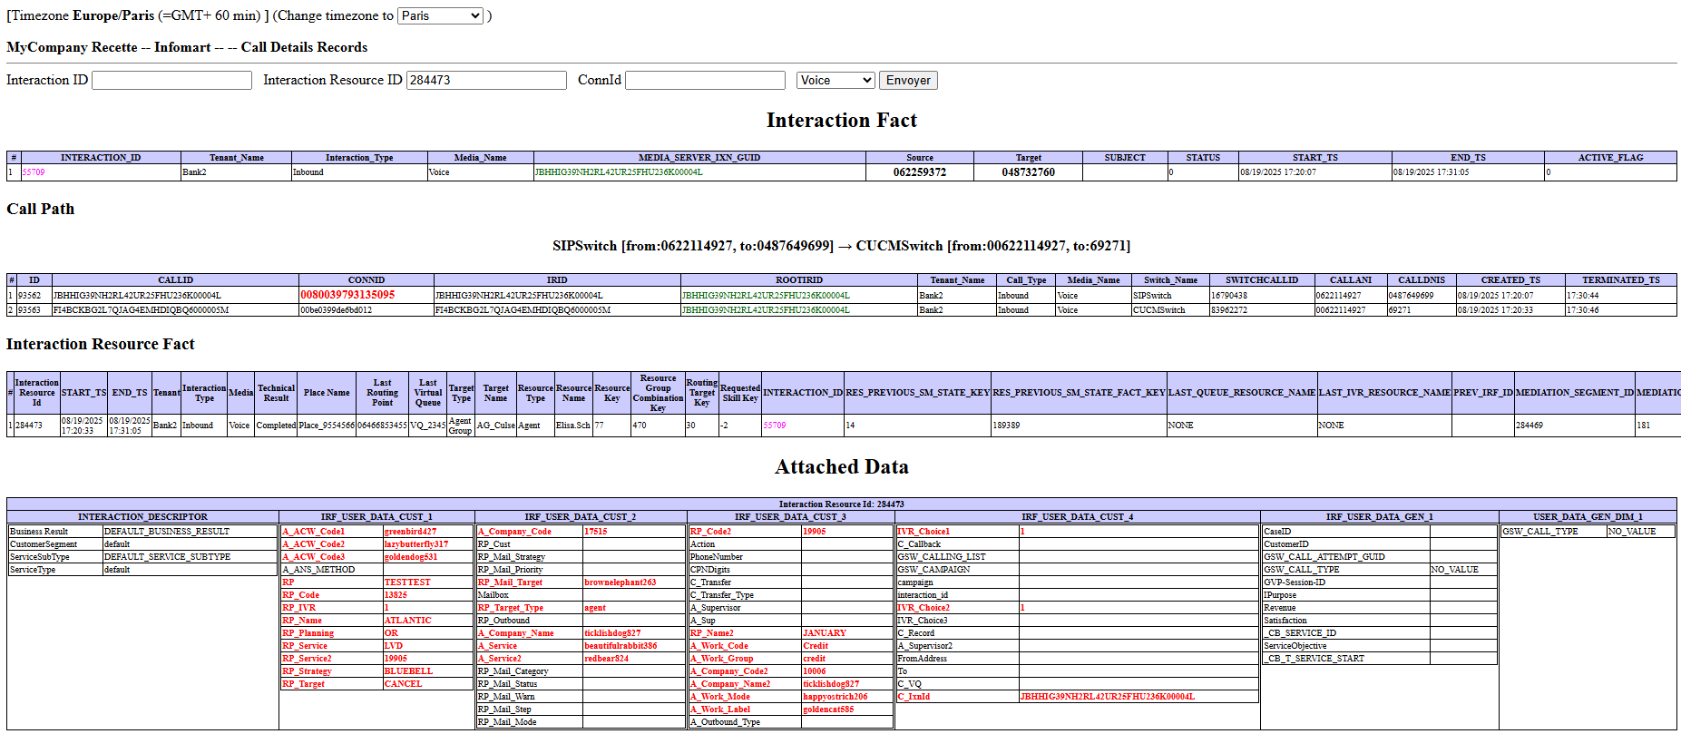
Task: Click the START_TS header in Interaction Fact table
Action: coord(1315,158)
